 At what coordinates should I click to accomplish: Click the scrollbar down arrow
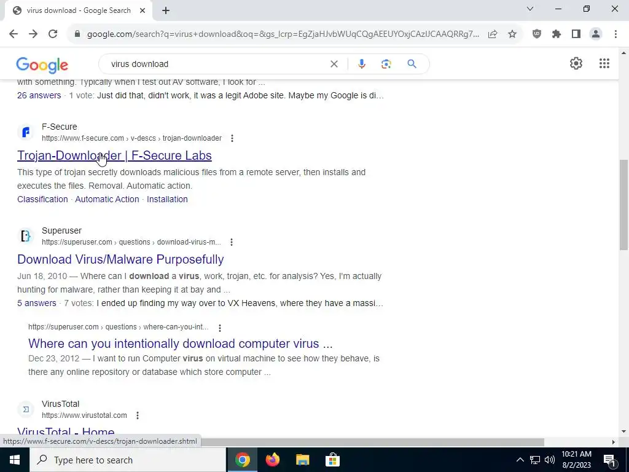click(x=623, y=432)
